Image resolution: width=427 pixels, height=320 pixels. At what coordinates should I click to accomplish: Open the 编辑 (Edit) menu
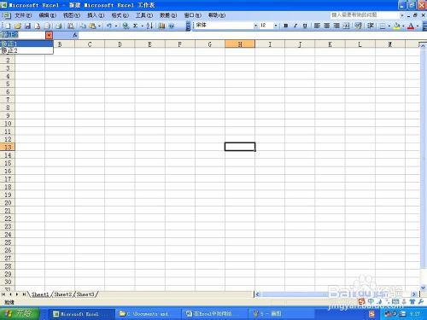48,15
